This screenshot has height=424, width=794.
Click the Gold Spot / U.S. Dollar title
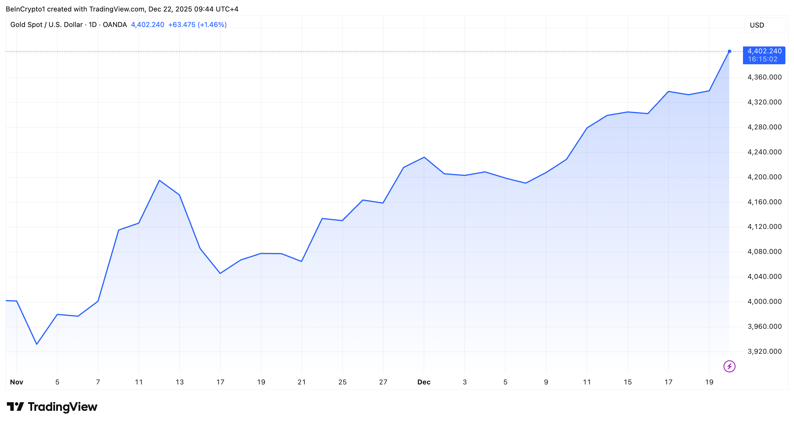pos(46,25)
